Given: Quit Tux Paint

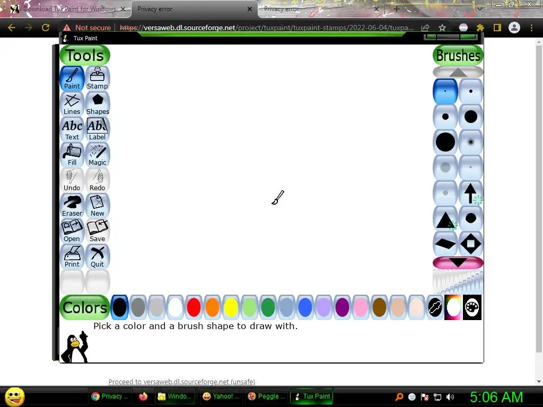Looking at the screenshot, I should [x=98, y=256].
